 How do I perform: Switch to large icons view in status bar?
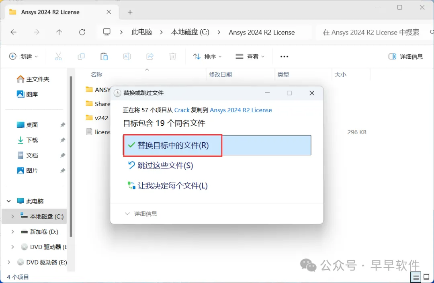(426, 277)
